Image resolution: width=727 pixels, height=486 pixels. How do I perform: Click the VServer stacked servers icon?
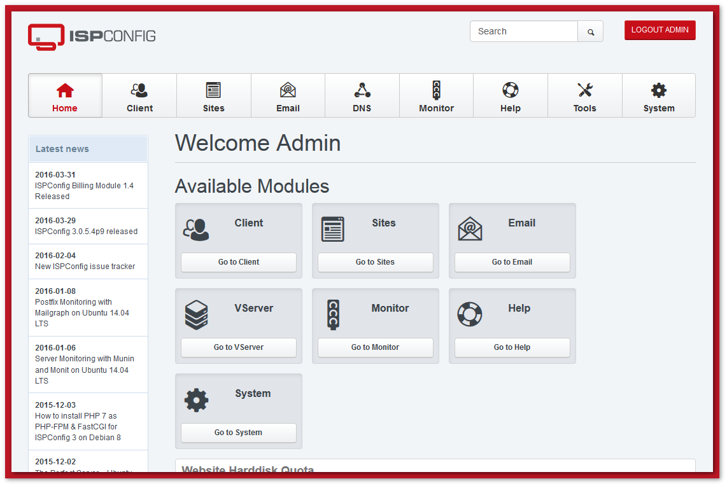(197, 315)
